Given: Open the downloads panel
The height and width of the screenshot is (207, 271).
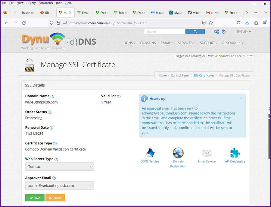Looking at the screenshot, I should click(247, 23).
